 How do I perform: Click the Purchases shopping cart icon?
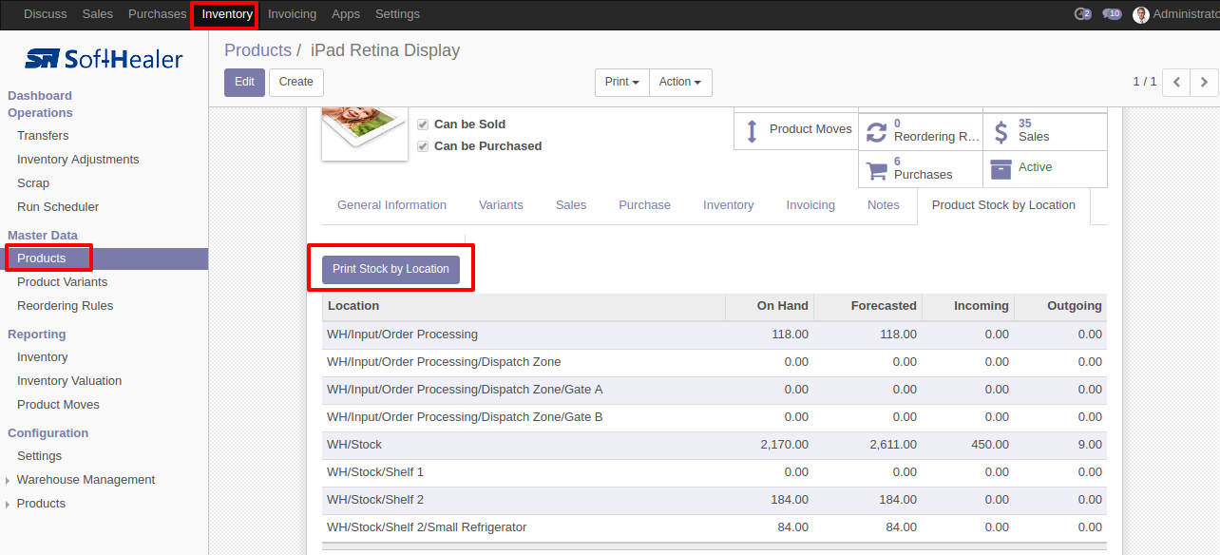coord(876,169)
